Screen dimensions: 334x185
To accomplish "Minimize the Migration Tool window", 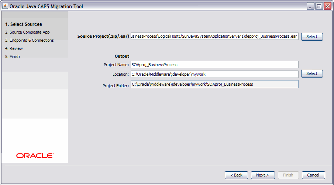I will click(310, 6).
